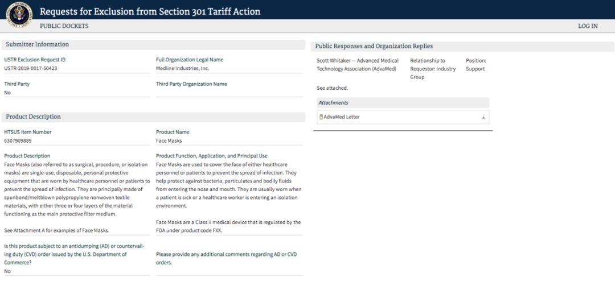Click the Medline Industries, Inc. organization name

(x=182, y=69)
